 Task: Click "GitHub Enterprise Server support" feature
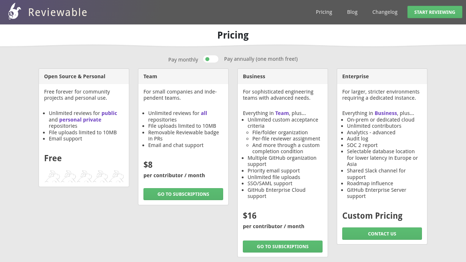(376, 193)
